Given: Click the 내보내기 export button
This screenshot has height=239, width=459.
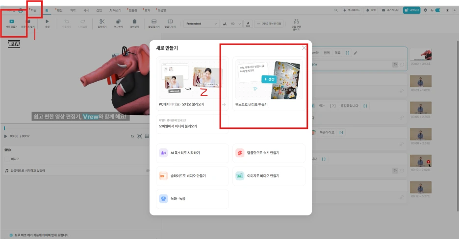Looking at the screenshot, I should [x=411, y=10].
